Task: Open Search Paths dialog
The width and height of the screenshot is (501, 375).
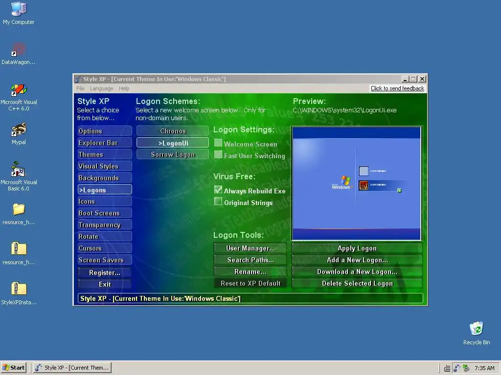Action: [250, 260]
